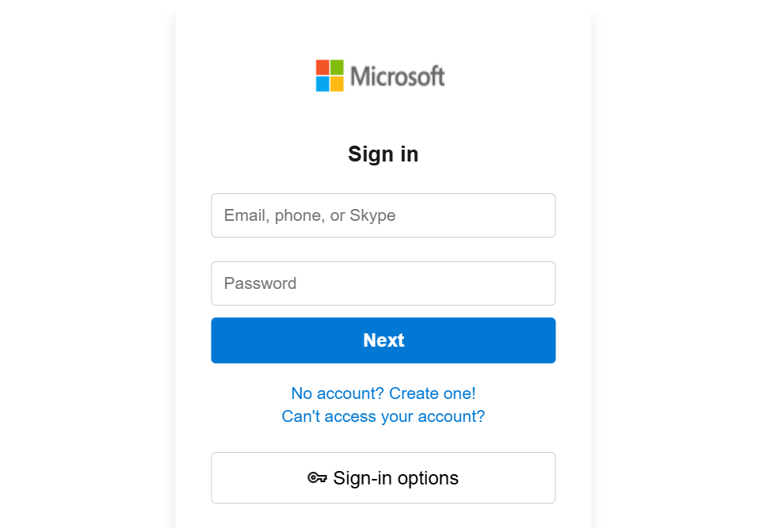Image resolution: width=759 pixels, height=528 pixels.
Task: Click the yellow square of Microsoft logo
Action: 337,83
